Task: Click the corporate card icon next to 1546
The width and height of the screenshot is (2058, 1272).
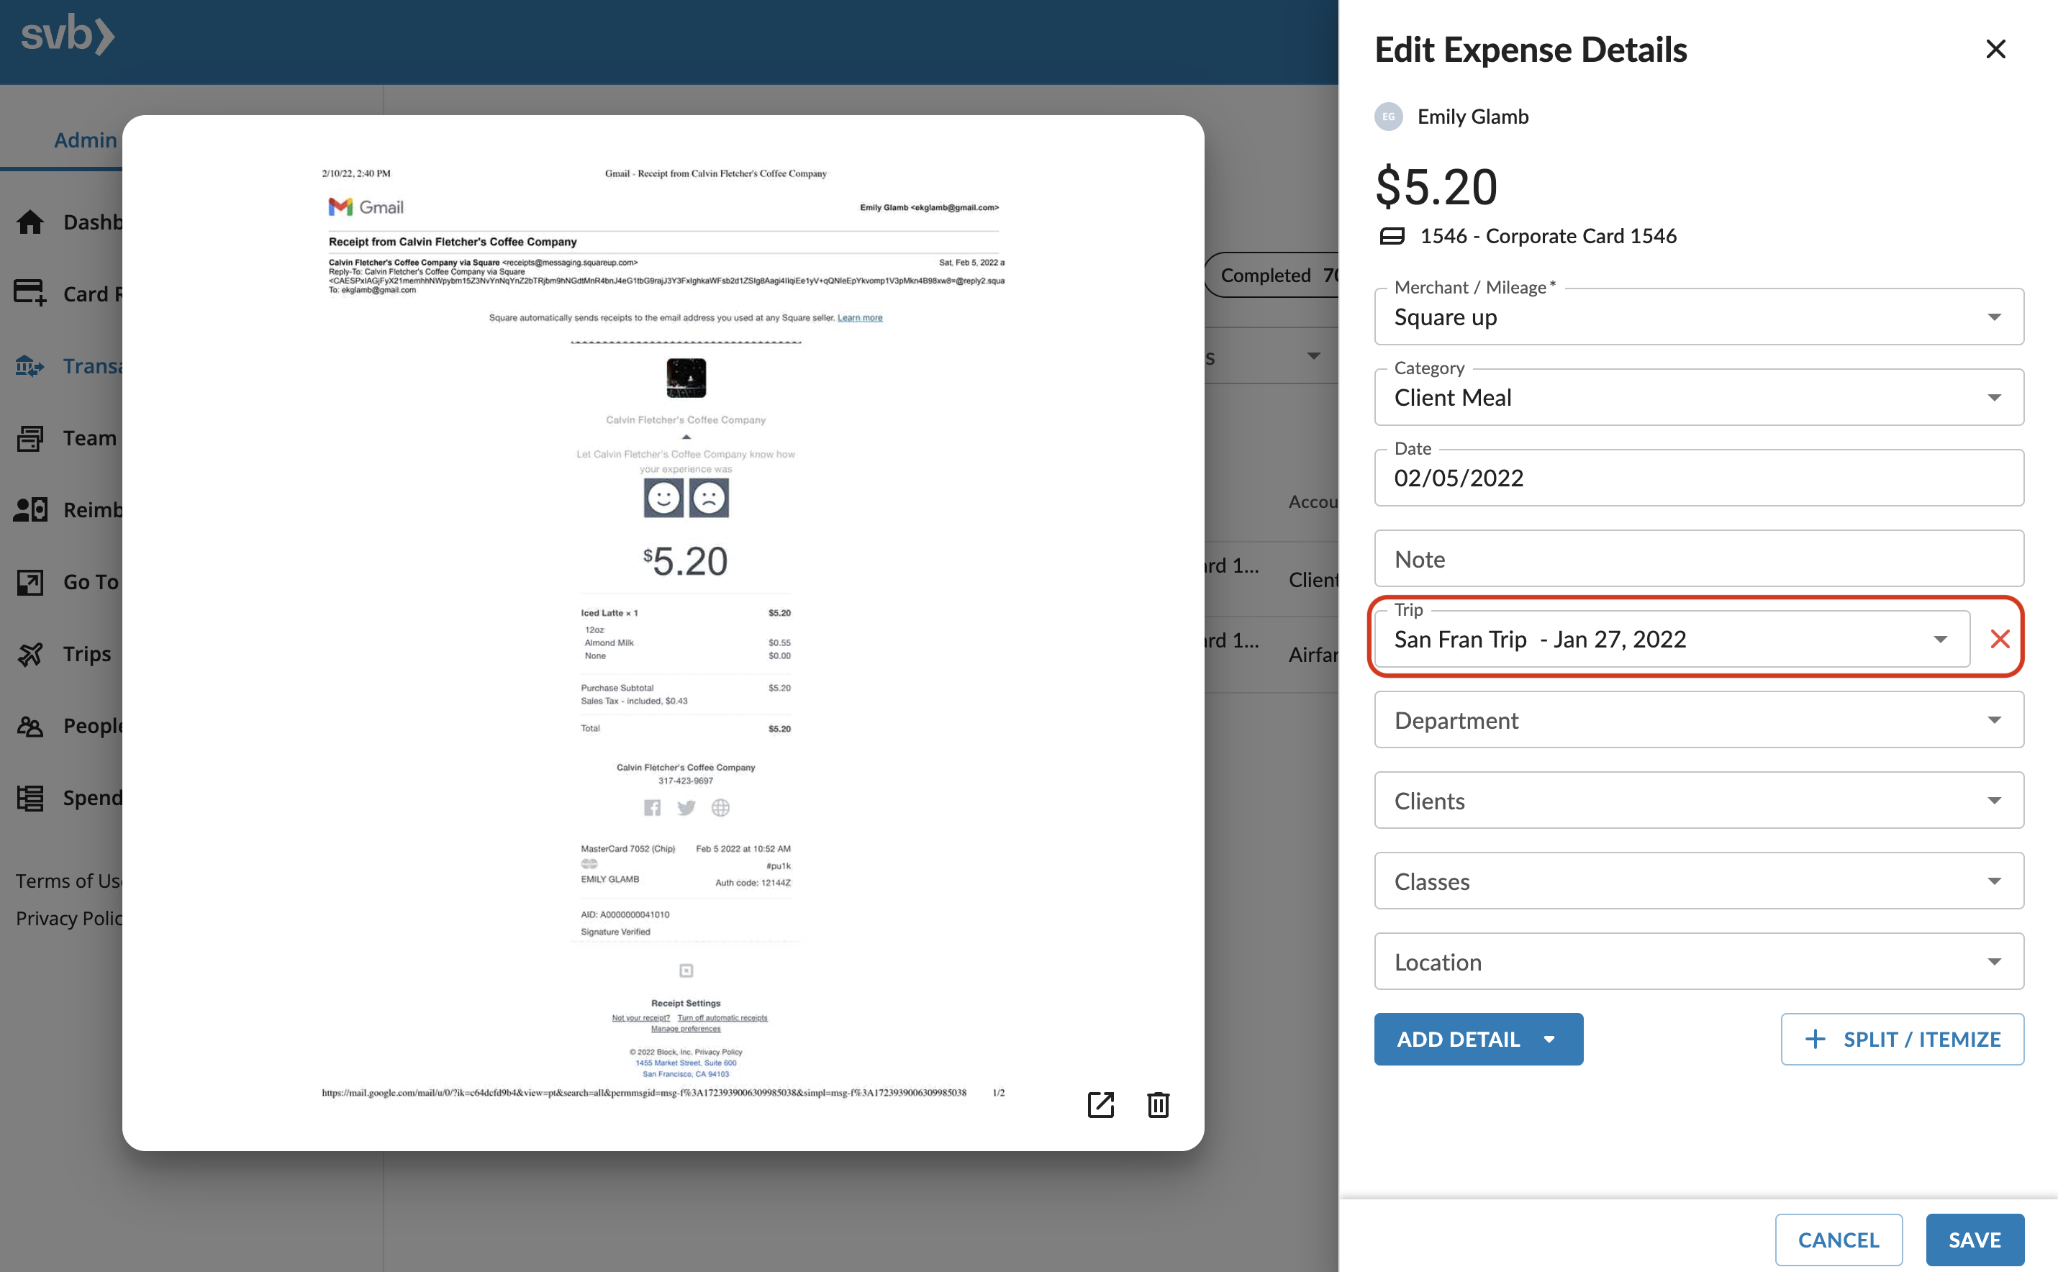Action: (x=1392, y=235)
